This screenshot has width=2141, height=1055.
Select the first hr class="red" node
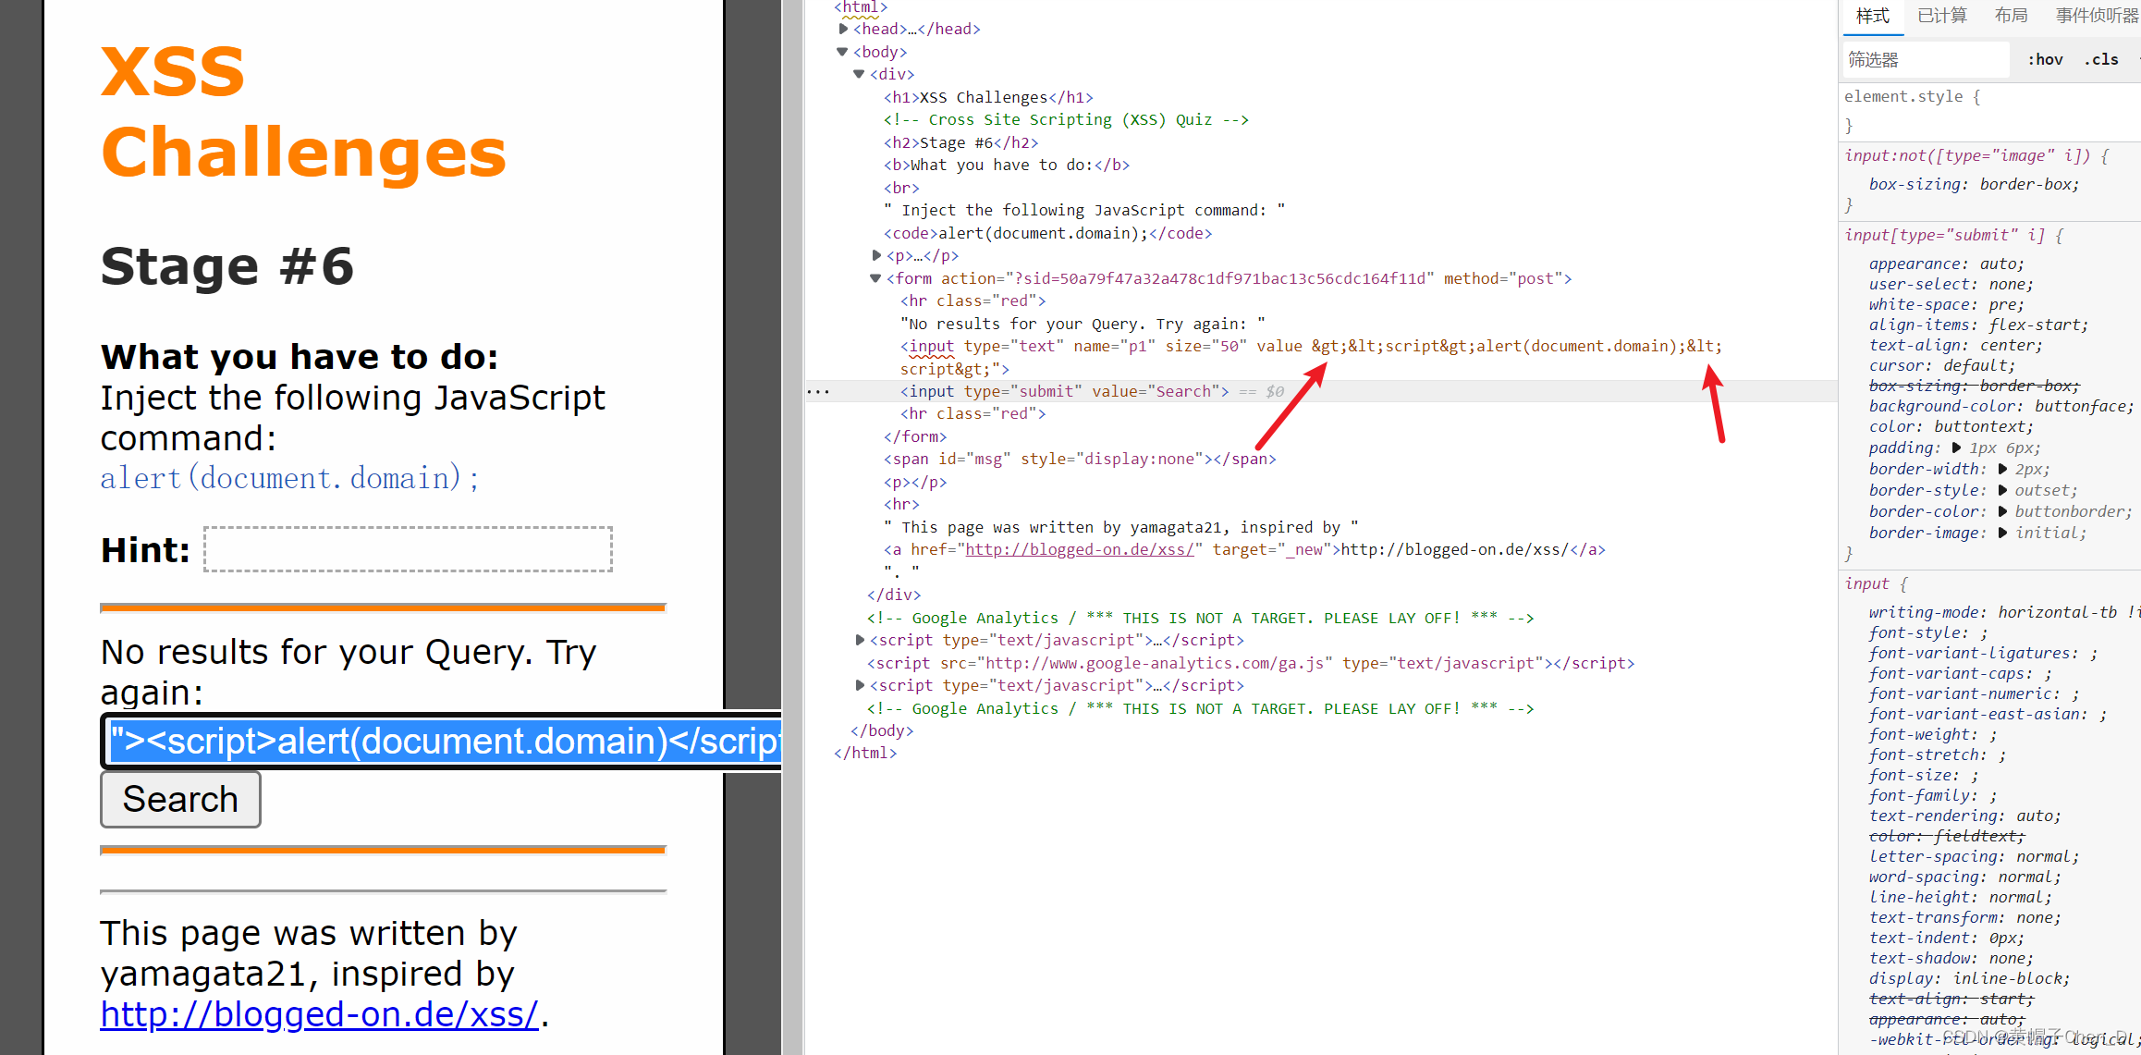(973, 301)
